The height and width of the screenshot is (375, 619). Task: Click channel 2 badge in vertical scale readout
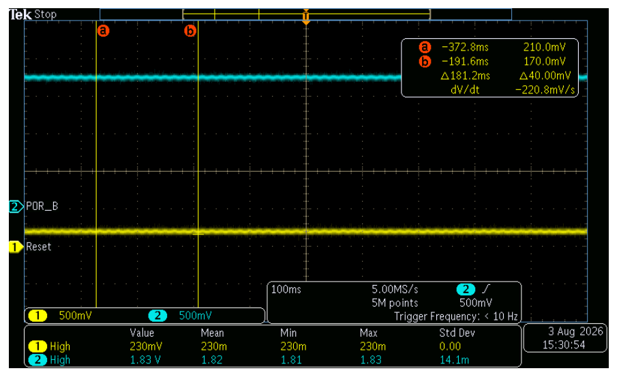point(157,316)
